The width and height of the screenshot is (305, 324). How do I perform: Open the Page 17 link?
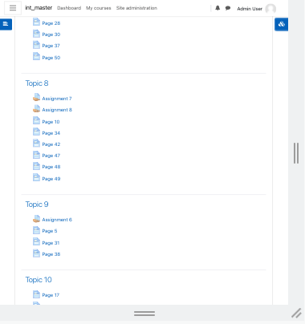coord(51,295)
